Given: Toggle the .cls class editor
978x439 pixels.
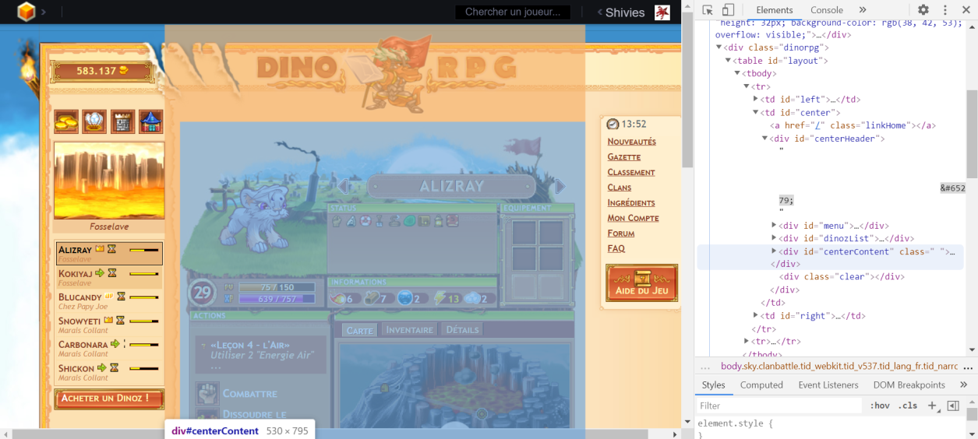Looking at the screenshot, I should pos(907,406).
